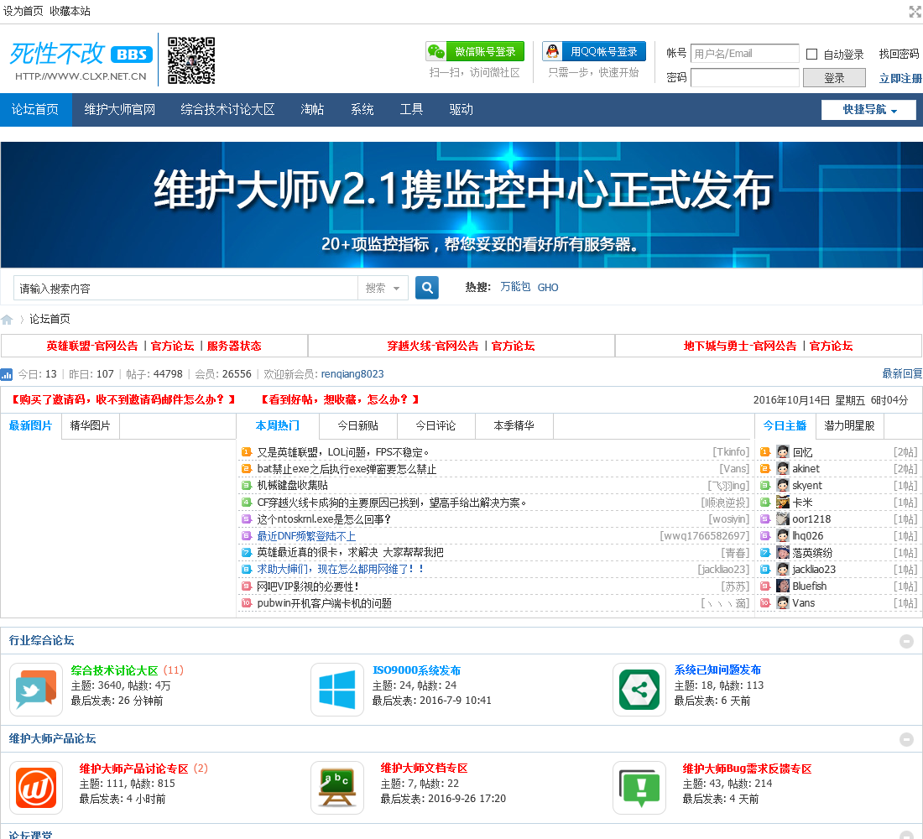Switch to the 今日新帖 tab
This screenshot has height=839, width=923.
(x=357, y=426)
